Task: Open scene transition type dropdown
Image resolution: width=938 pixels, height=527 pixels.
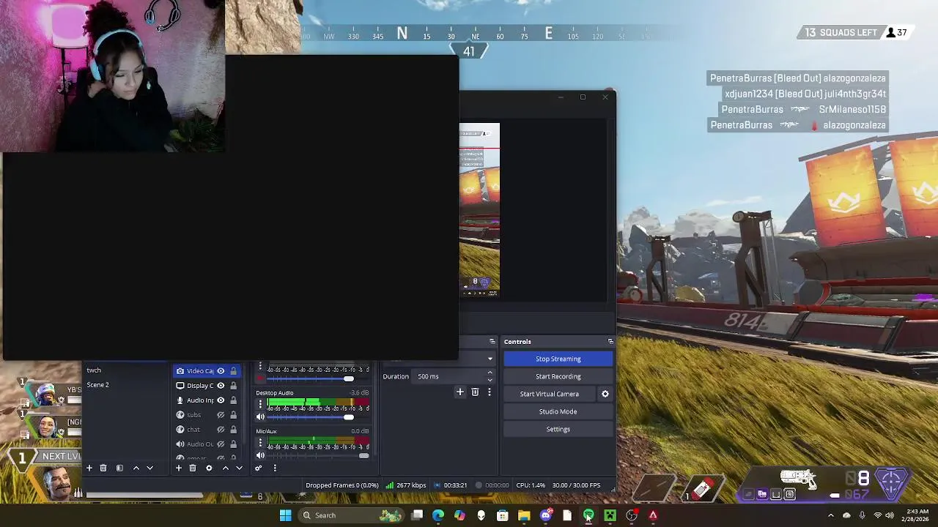Action: pyautogui.click(x=490, y=359)
